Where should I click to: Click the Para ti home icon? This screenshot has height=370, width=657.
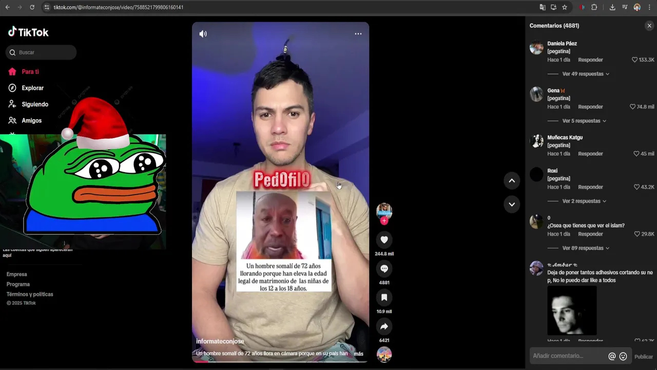(x=12, y=72)
